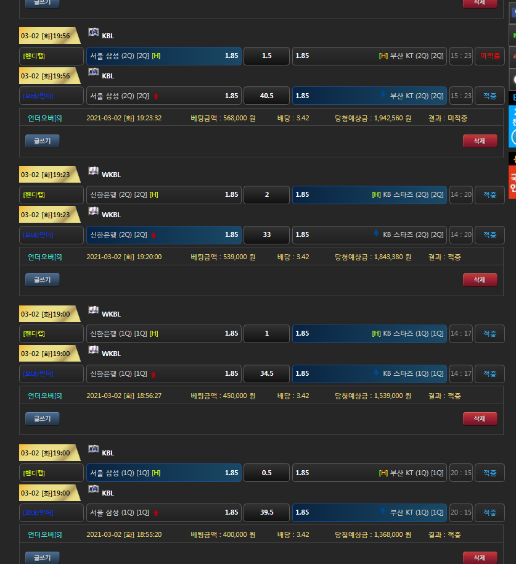
Task: Delete the bet slip with 539,000 원 stake
Action: pyautogui.click(x=480, y=280)
